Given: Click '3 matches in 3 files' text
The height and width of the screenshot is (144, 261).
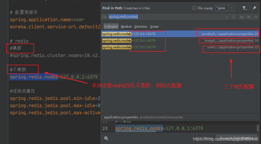Looking at the screenshot, I should (x=137, y=8).
